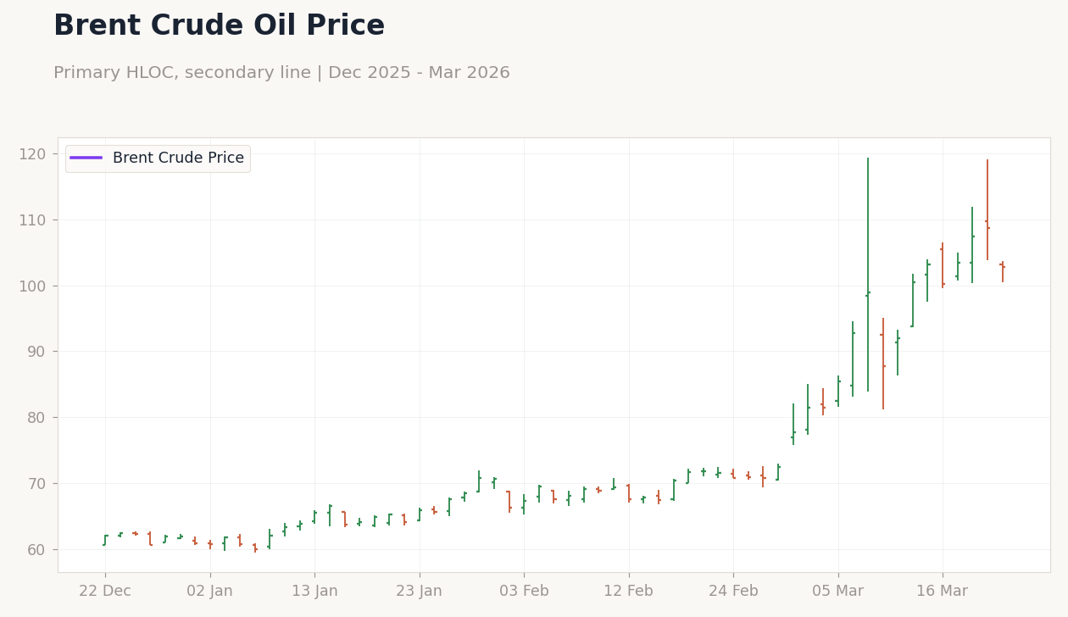
Task: Click the first green bar at 22 Dec
Action: [x=105, y=540]
